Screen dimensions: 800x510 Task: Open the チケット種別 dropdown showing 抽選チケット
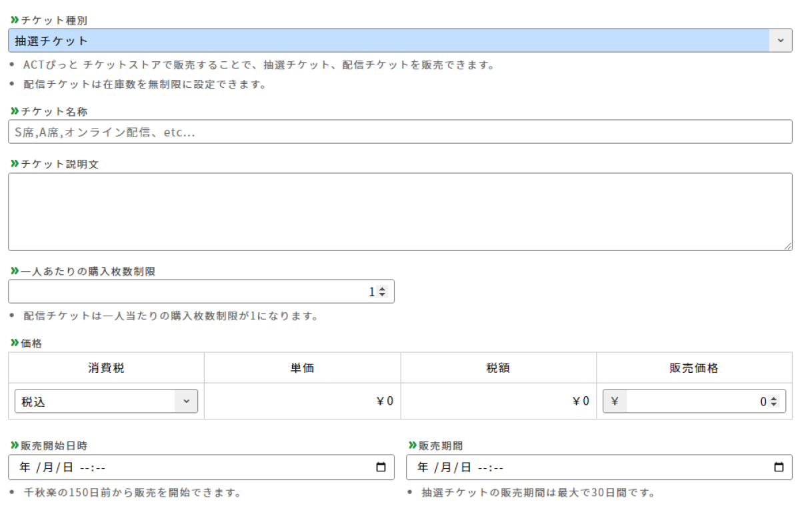click(x=400, y=41)
